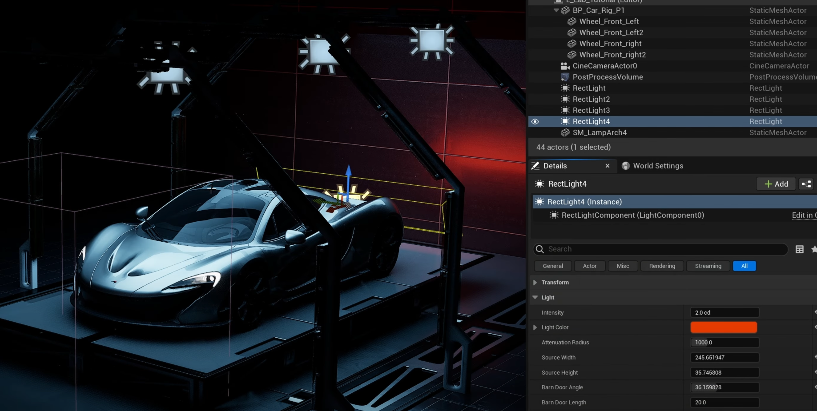Toggle visibility eye for RectLight4
Screen dimensions: 817x411
click(535, 121)
